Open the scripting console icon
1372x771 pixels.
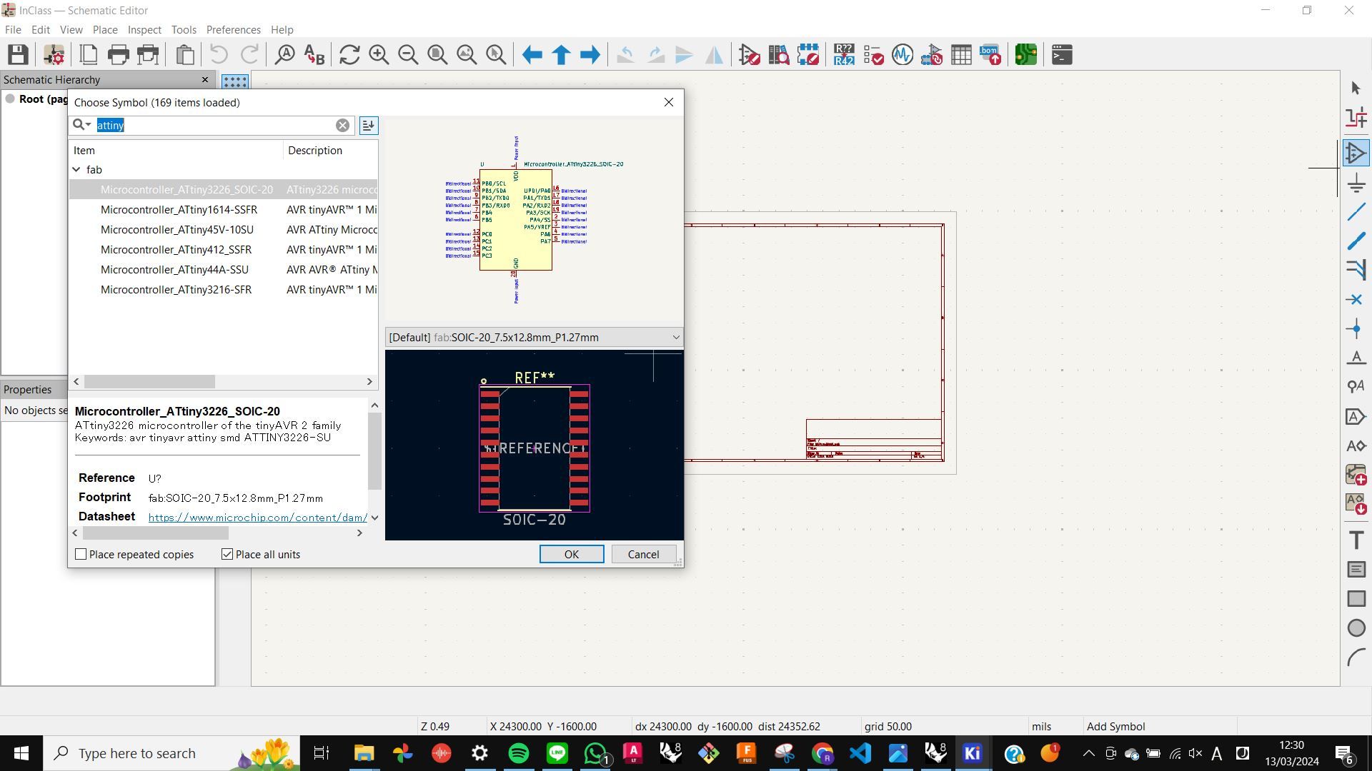[x=1062, y=54]
